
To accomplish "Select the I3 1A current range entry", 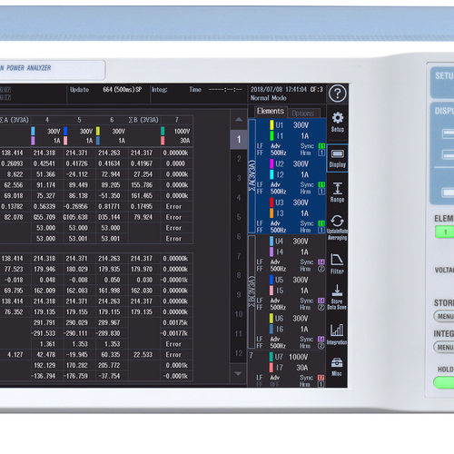I will coord(290,213).
